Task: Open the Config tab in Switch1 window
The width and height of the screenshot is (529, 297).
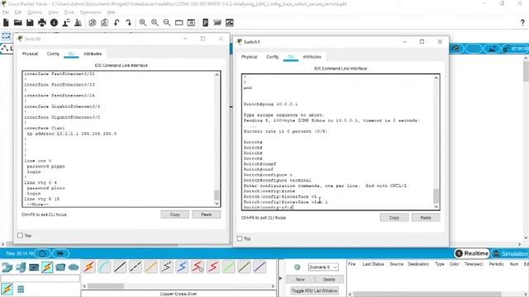Action: (x=272, y=57)
